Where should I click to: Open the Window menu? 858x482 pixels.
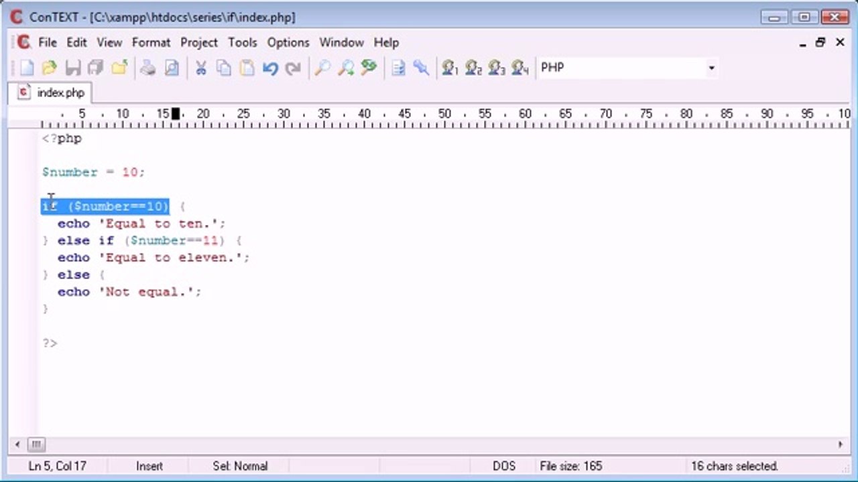(341, 42)
